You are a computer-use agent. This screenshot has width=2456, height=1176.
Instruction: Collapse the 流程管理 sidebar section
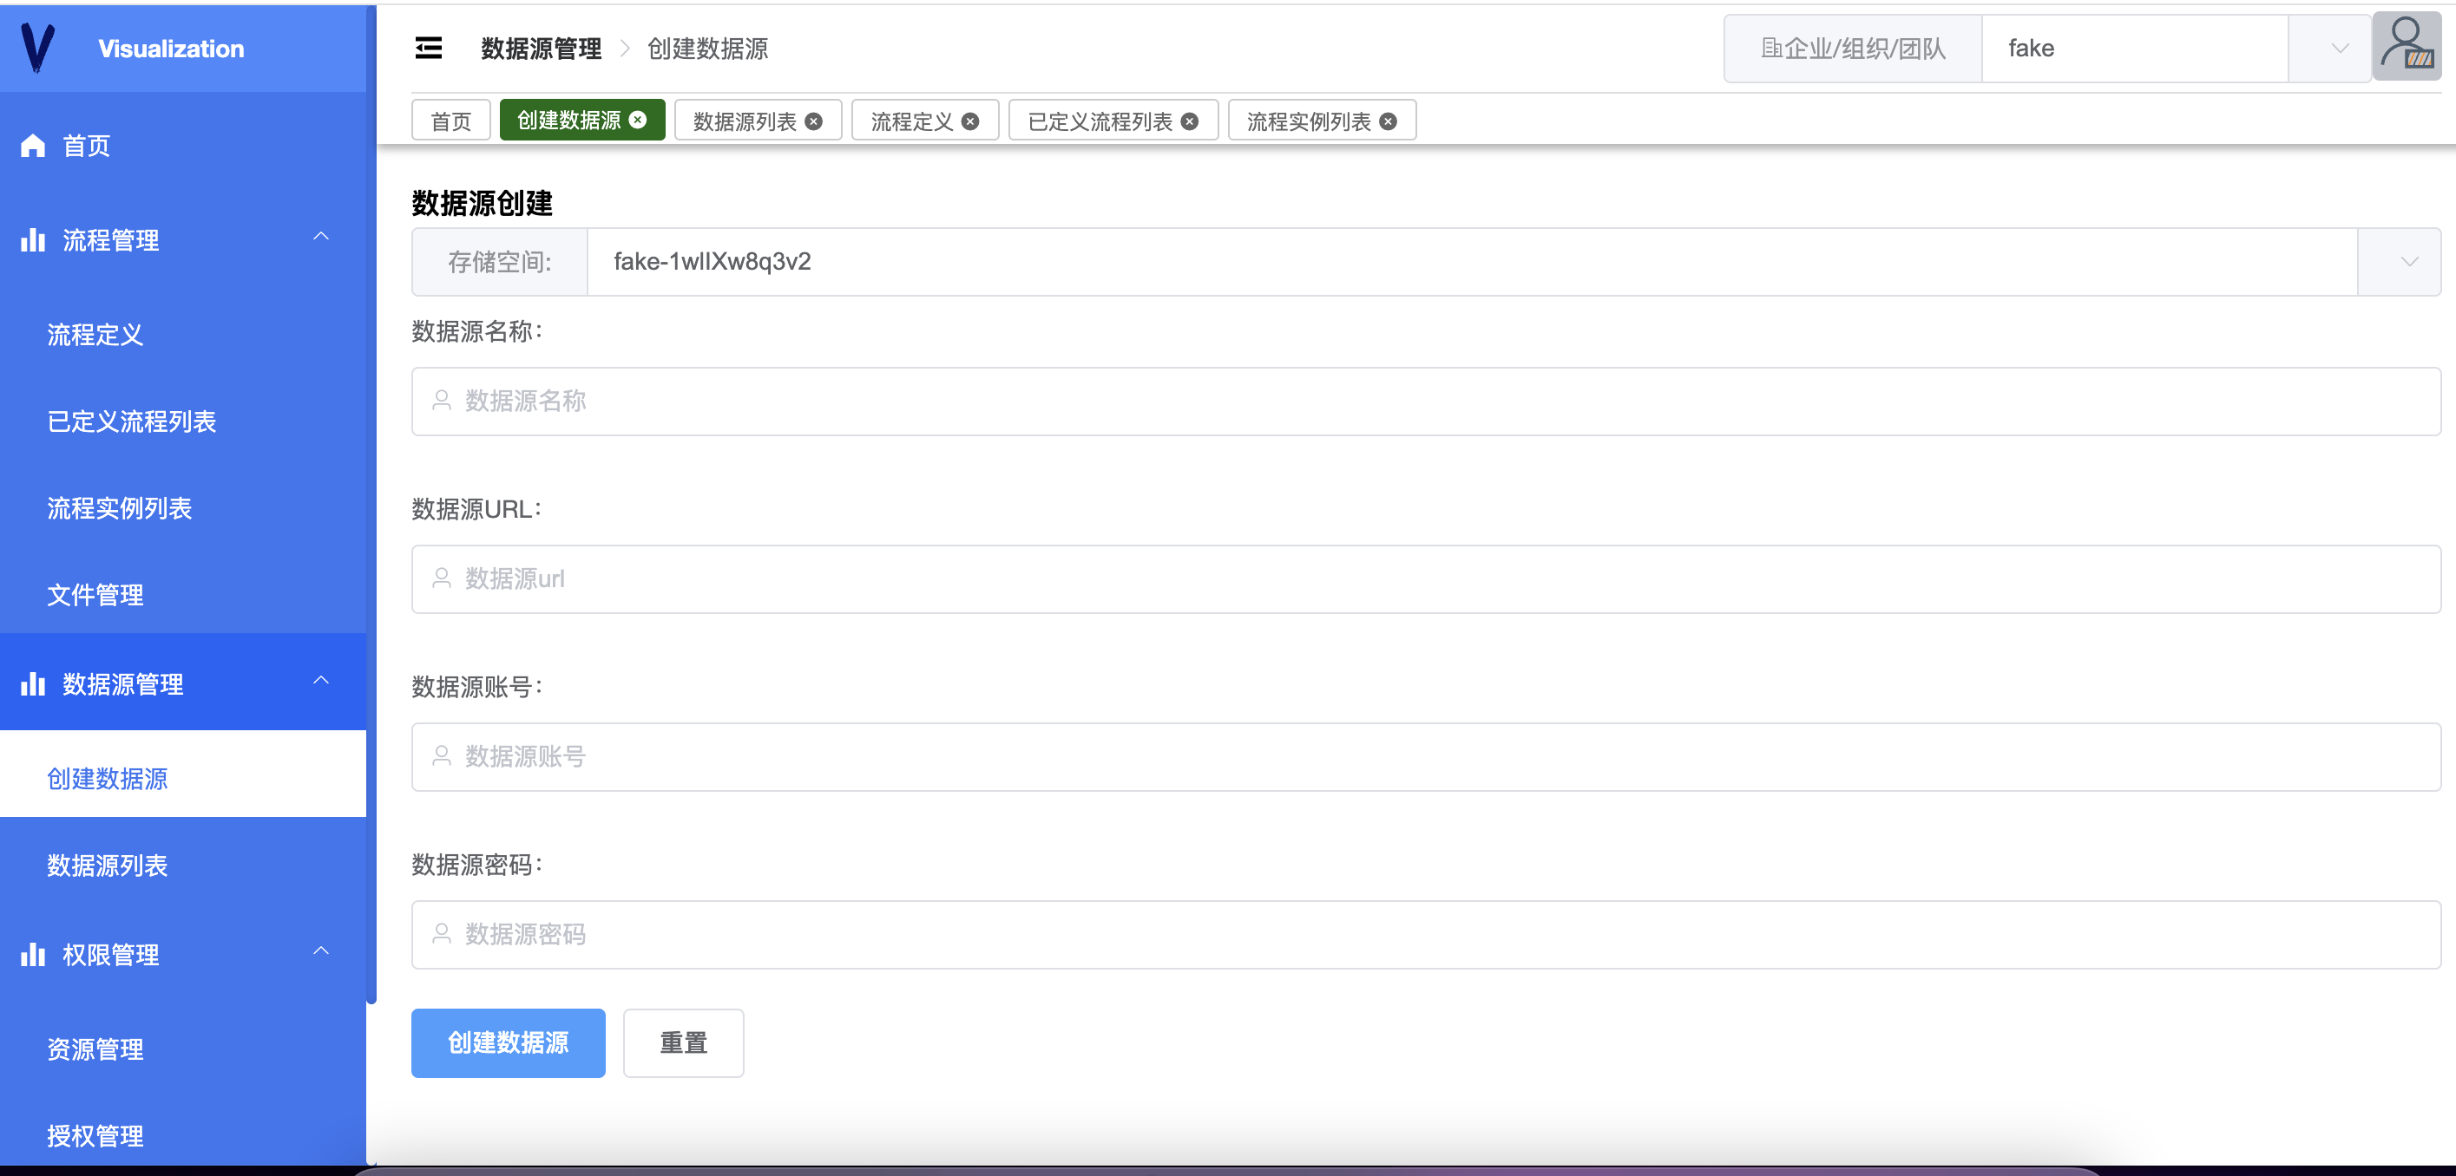click(x=321, y=237)
